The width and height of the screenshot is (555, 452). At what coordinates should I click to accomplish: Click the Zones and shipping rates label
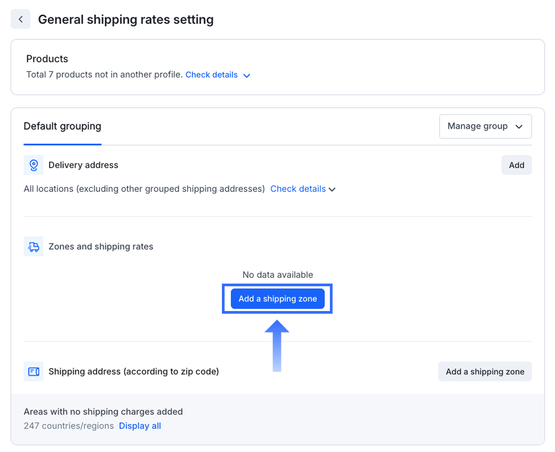pos(100,247)
